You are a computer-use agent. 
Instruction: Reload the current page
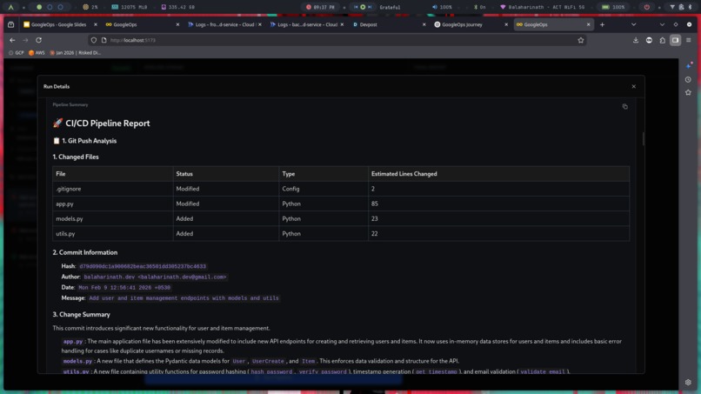pyautogui.click(x=39, y=40)
